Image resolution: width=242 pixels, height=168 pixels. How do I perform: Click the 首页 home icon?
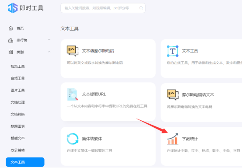point(11,28)
